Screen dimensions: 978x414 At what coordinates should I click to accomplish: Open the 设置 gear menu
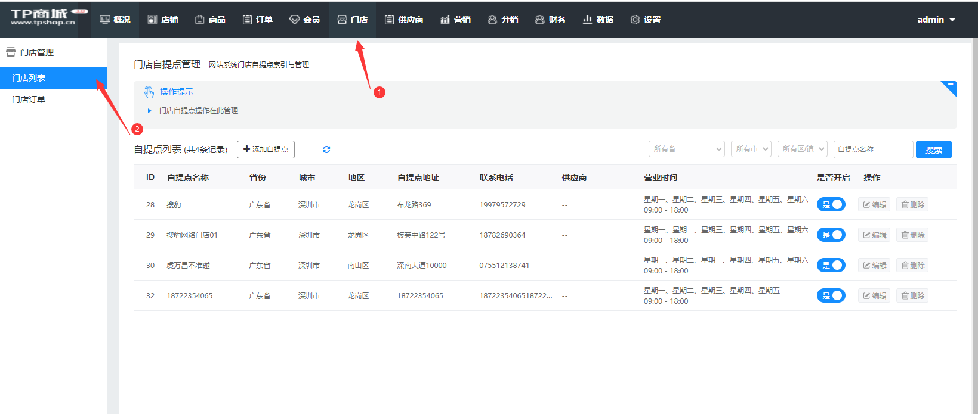[646, 20]
